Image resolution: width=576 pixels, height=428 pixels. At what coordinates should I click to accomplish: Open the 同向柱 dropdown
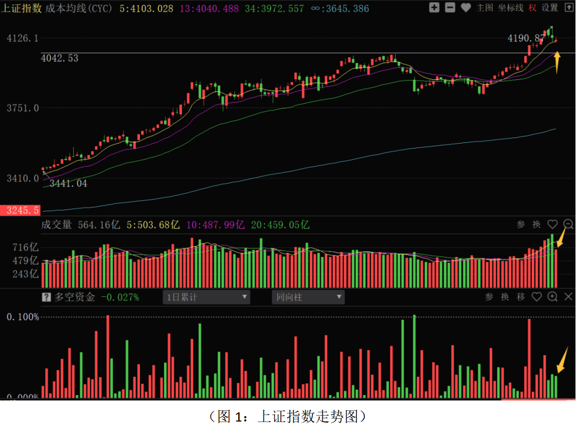click(308, 297)
